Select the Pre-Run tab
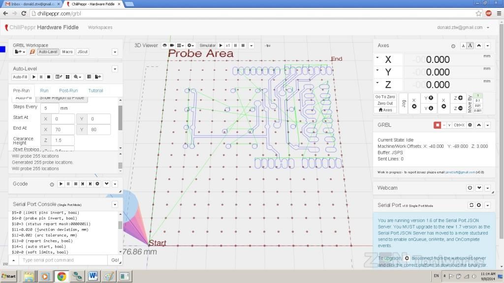 pos(21,90)
